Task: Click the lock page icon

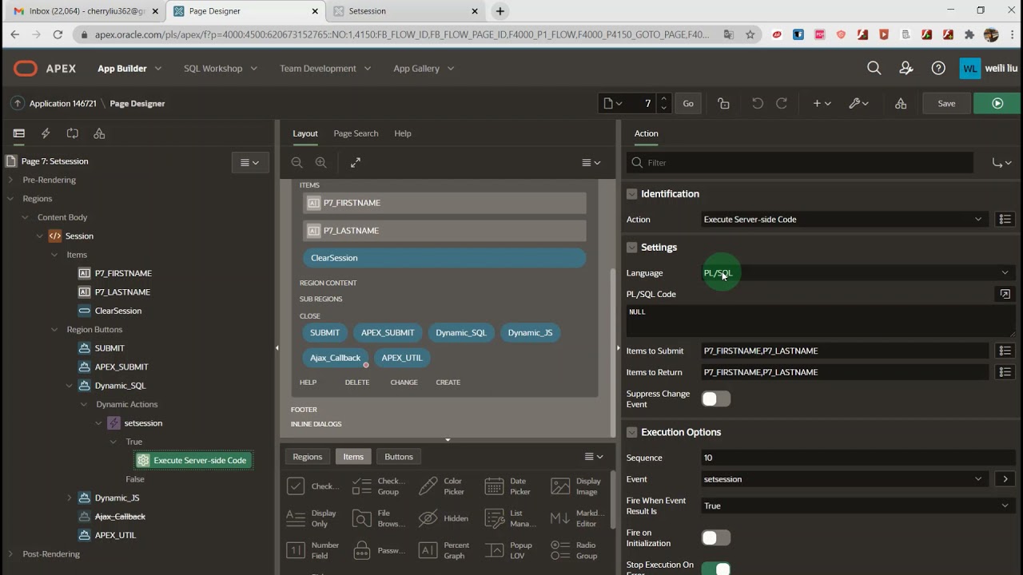Action: tap(723, 103)
